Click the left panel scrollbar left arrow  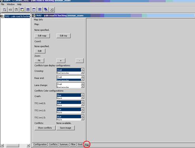click(2, 145)
